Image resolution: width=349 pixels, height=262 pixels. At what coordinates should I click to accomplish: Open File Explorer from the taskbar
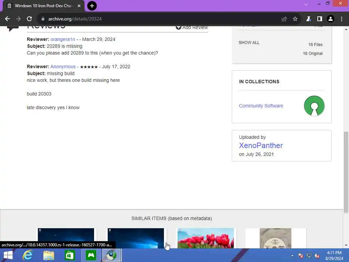point(49,255)
